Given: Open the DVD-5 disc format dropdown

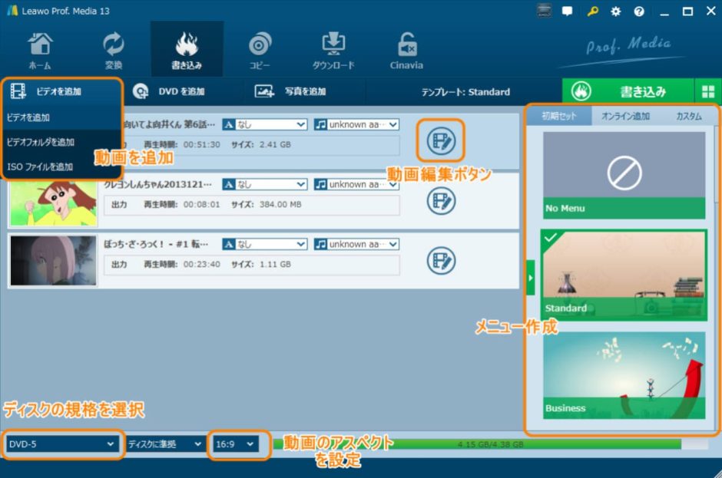Looking at the screenshot, I should pos(61,445).
